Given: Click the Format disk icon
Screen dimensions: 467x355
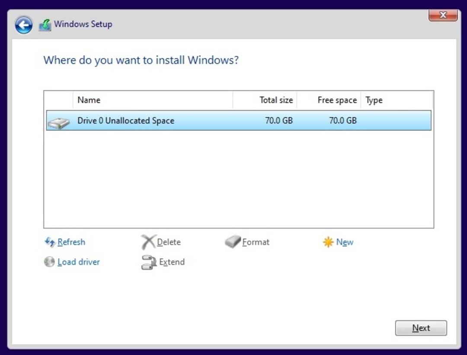Looking at the screenshot, I should point(233,241).
